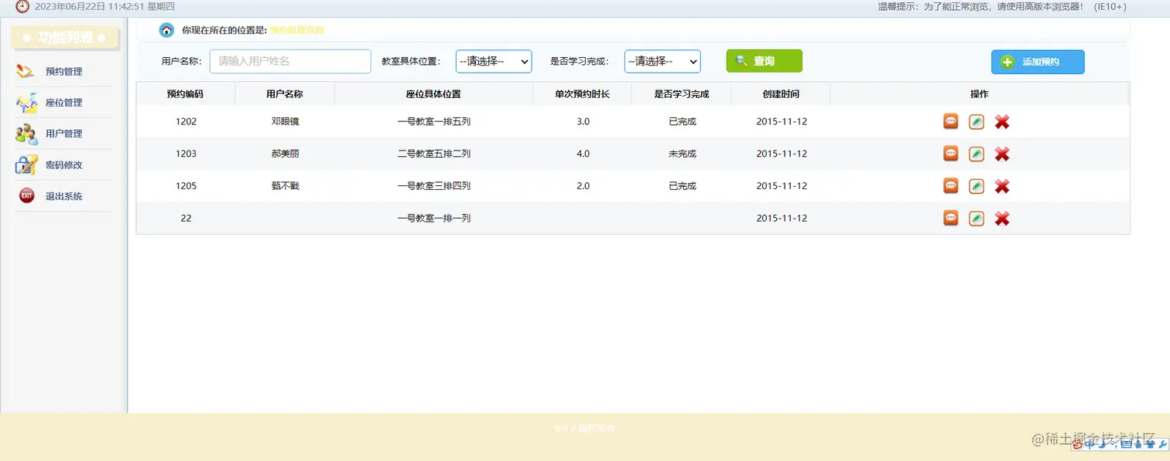Click the edit pencil icon for 郝美丽's reservation
This screenshot has height=461, width=1170.
coord(976,154)
